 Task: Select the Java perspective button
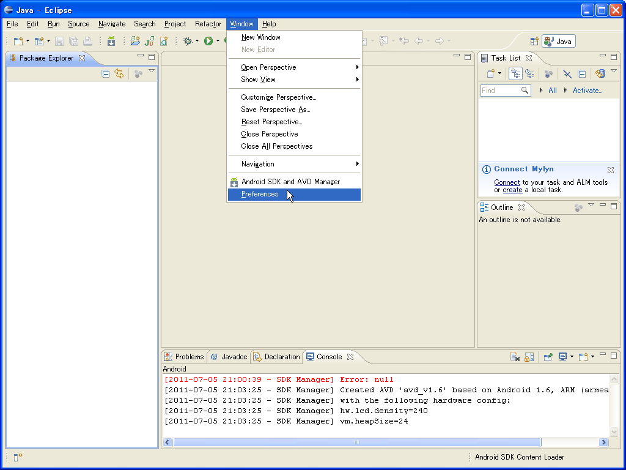559,41
